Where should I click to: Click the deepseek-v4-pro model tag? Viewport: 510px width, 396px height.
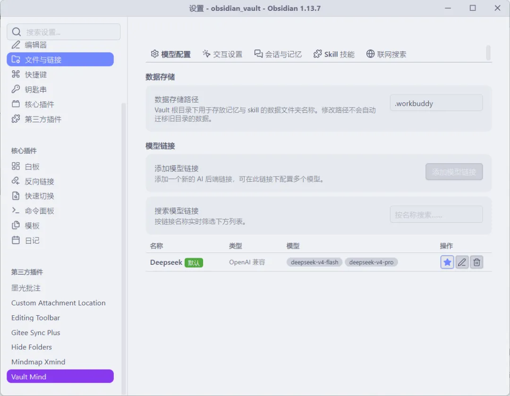(x=371, y=262)
